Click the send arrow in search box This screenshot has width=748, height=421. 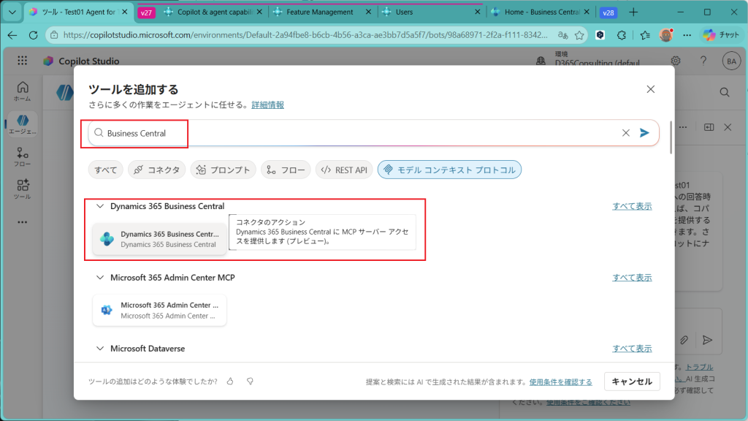coord(644,133)
